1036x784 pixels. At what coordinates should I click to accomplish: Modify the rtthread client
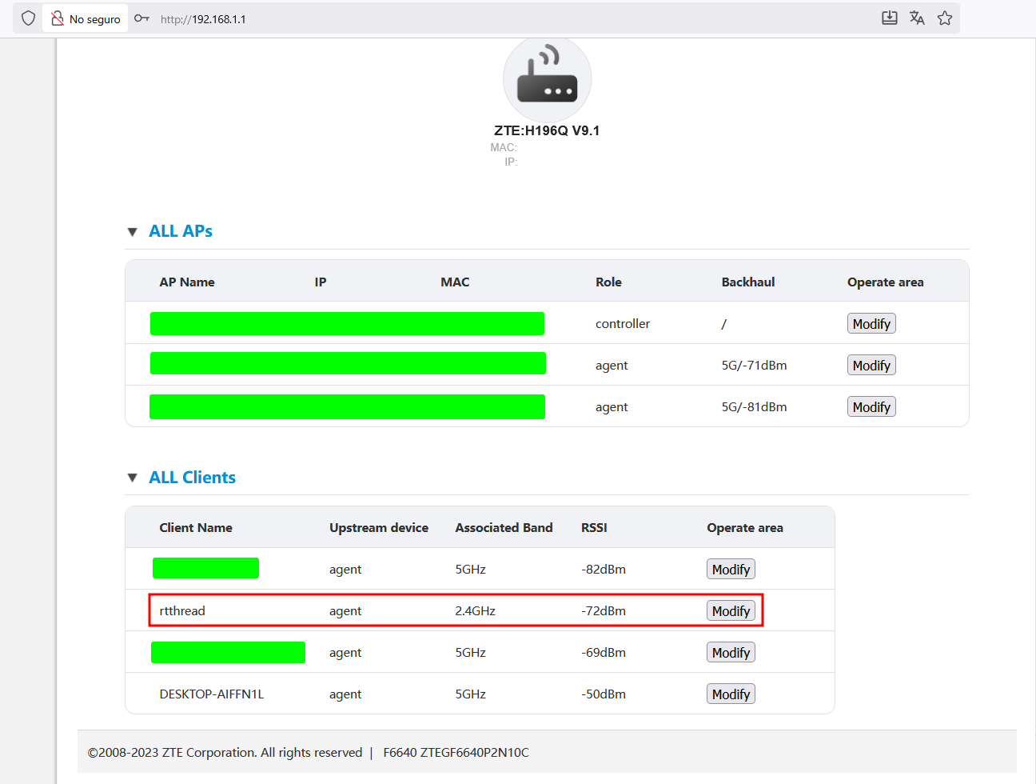pyautogui.click(x=731, y=611)
